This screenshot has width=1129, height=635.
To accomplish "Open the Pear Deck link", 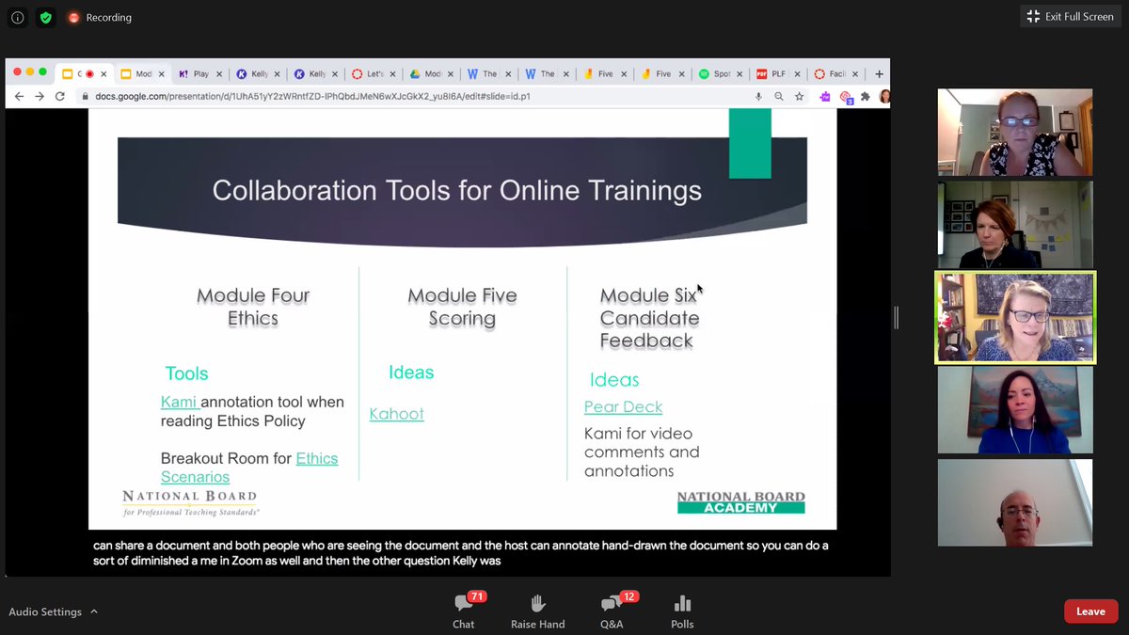I will [623, 407].
